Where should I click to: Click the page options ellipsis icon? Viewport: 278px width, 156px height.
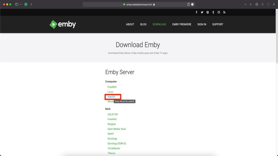[192, 4]
